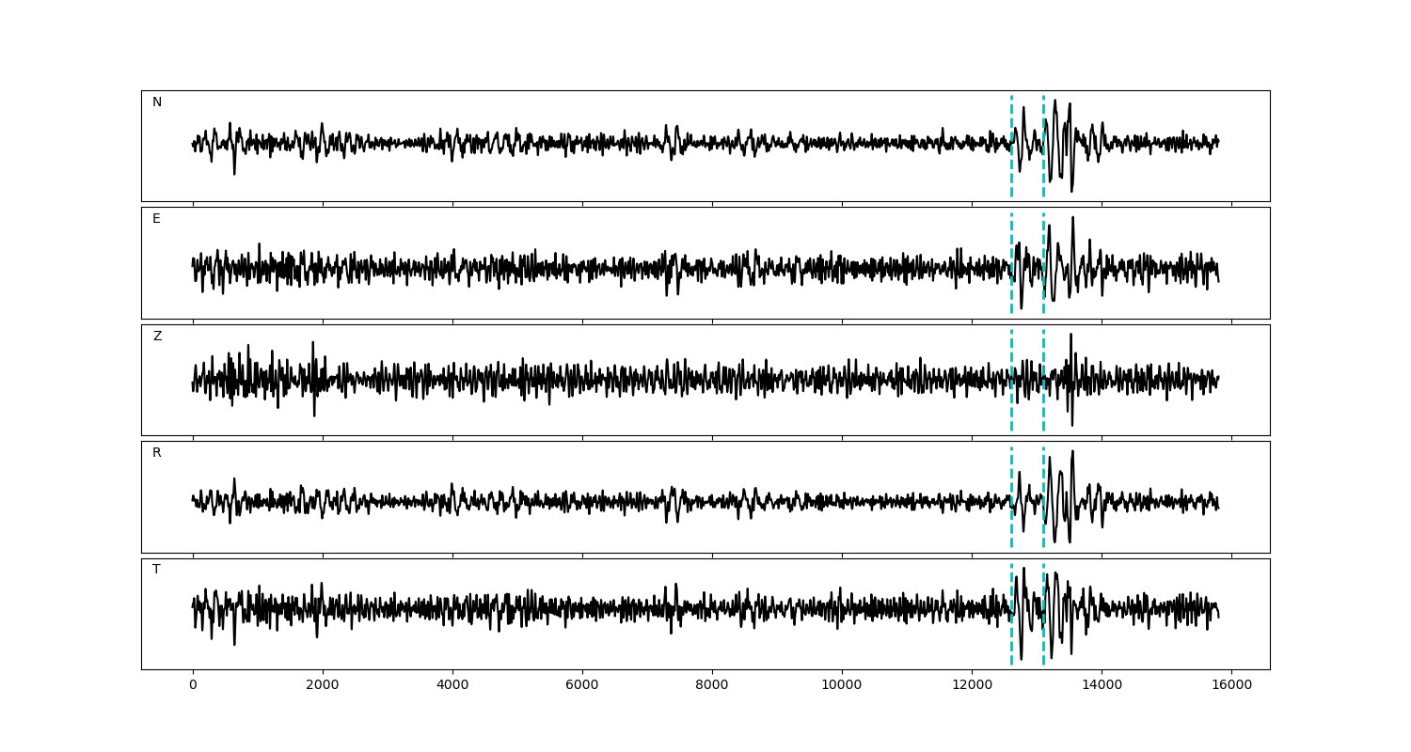Click the 14000 x-axis tick label
This screenshot has height=752, width=1411.
pyautogui.click(x=1101, y=686)
